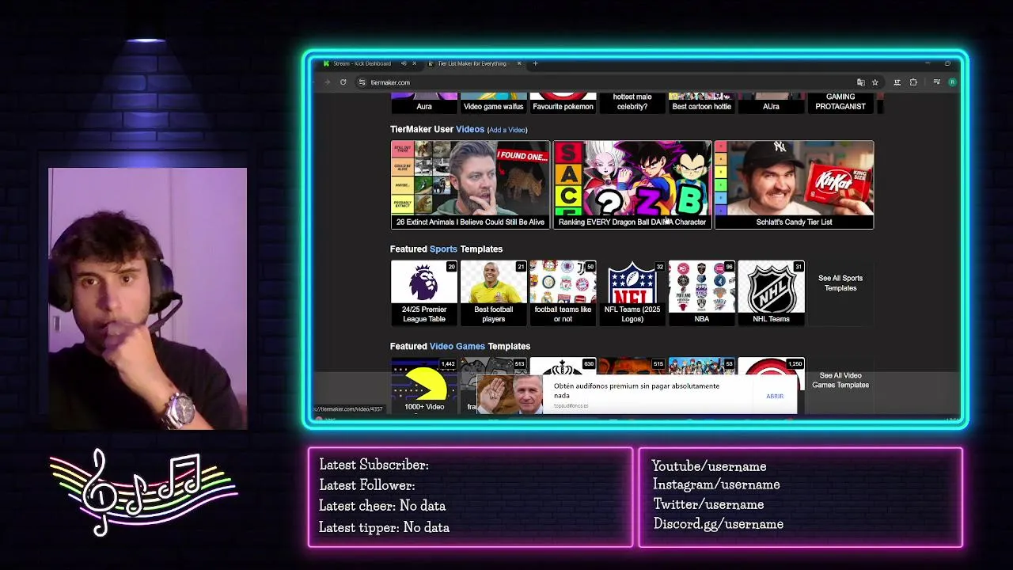Click the Sports heading link

tap(443, 249)
